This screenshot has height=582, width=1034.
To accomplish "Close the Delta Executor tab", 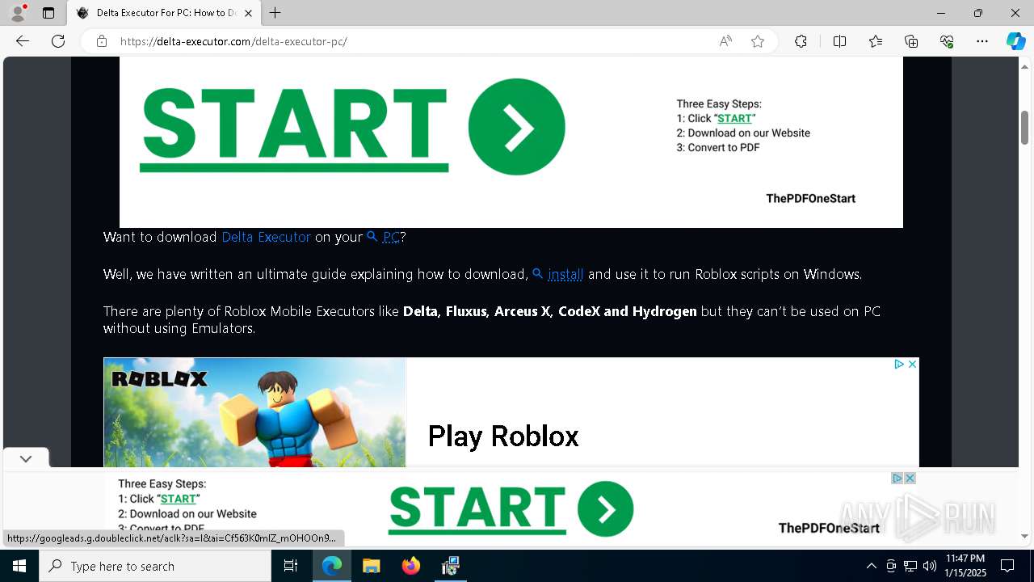I will pyautogui.click(x=247, y=13).
